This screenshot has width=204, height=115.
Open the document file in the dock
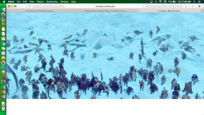(x=3, y=104)
